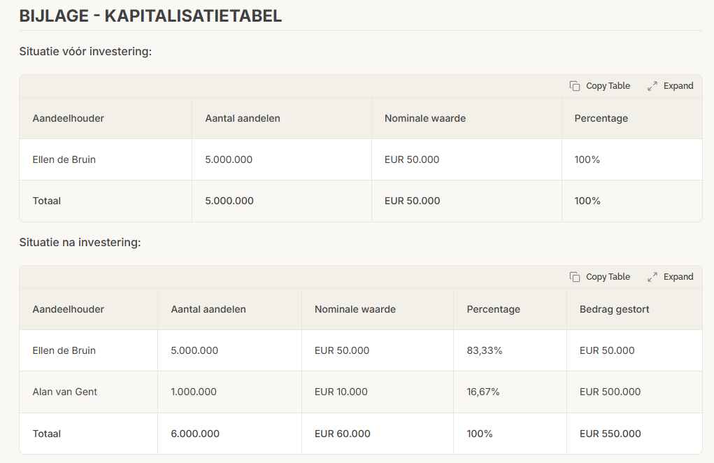
Task: Click the 'Alan van Gent' shareholder cell
Action: (65, 392)
